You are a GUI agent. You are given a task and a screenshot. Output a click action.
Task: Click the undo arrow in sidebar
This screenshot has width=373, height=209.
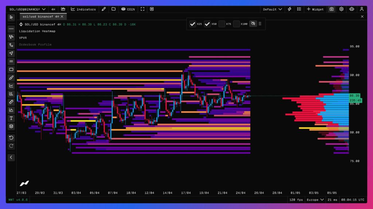pos(11,138)
